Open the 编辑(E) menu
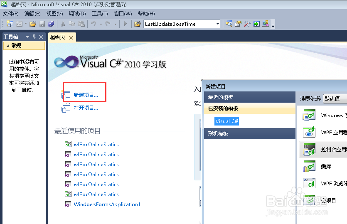 click(32, 14)
